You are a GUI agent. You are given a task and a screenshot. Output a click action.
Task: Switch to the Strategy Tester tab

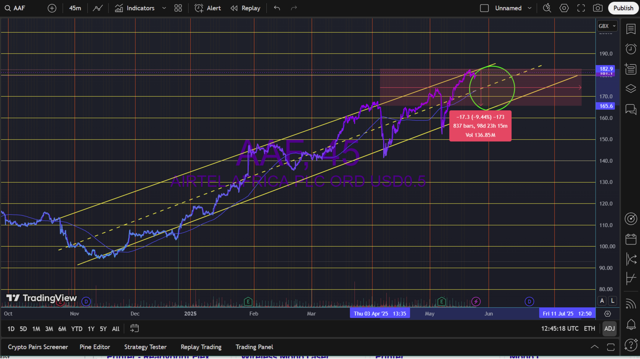tap(145, 347)
